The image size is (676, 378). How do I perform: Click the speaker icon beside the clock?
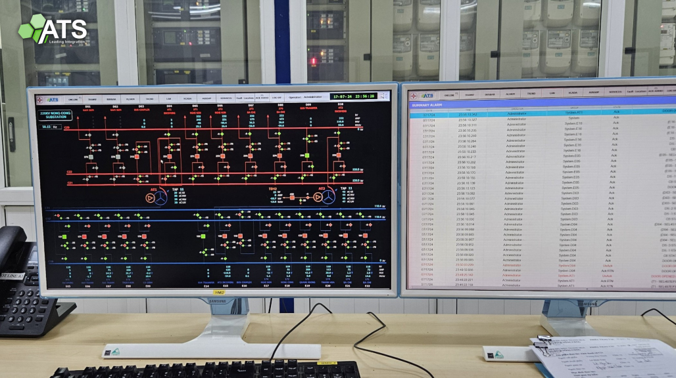pos(383,96)
